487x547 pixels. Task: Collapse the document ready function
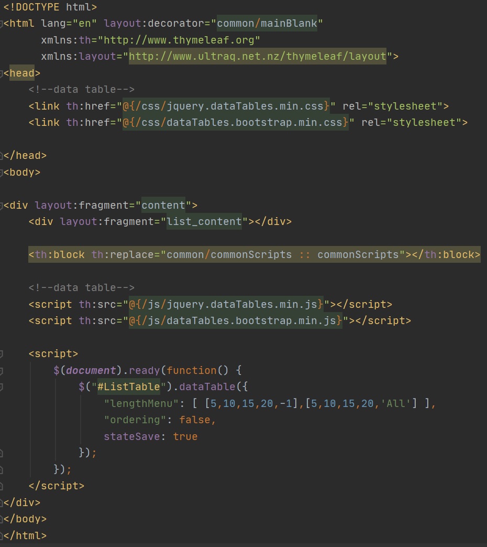tap(2, 371)
